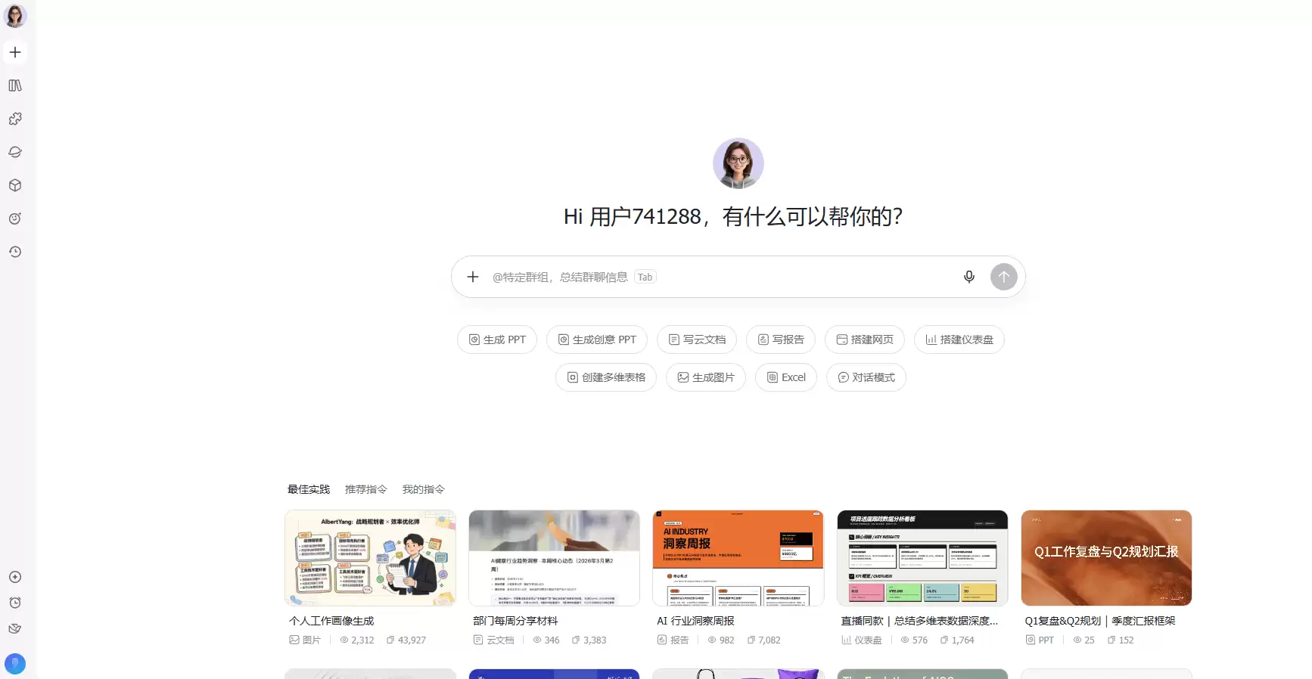
Task: Select the 写云文档 shortcut
Action: (x=697, y=339)
